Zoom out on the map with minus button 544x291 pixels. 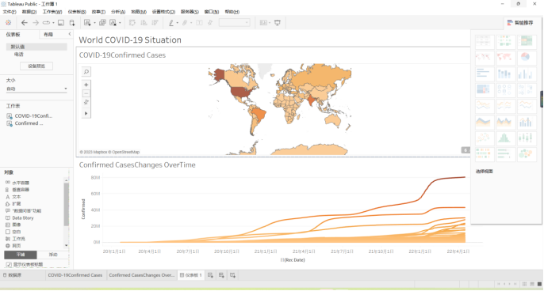click(86, 93)
